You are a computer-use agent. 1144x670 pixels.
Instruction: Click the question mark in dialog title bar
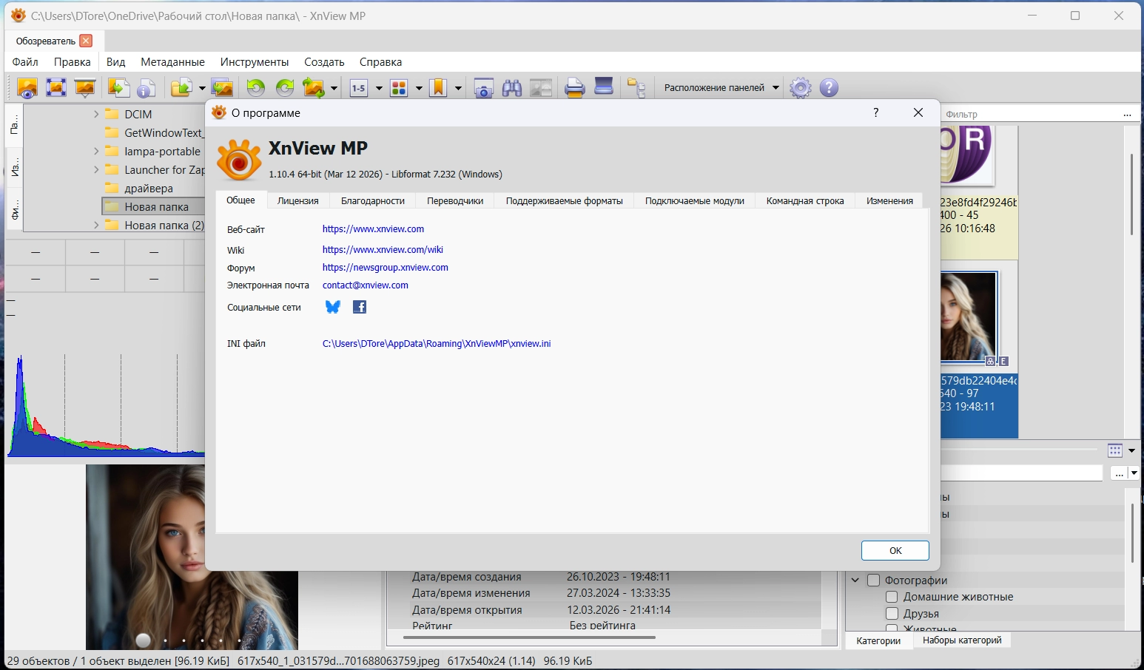(x=876, y=112)
